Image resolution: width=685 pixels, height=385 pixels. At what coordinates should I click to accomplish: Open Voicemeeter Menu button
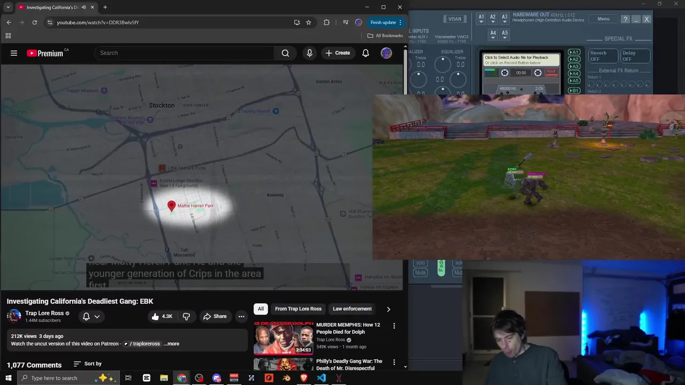point(604,19)
